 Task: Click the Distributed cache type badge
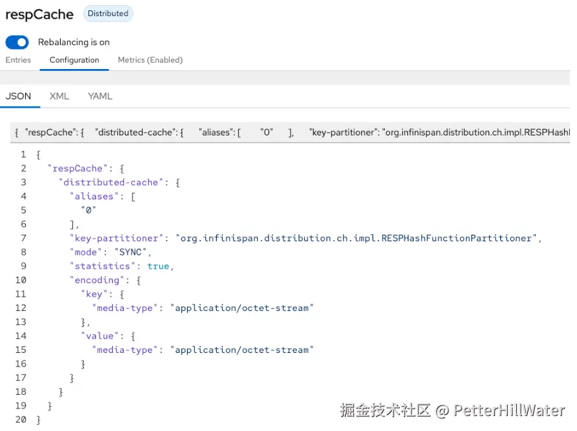point(108,14)
